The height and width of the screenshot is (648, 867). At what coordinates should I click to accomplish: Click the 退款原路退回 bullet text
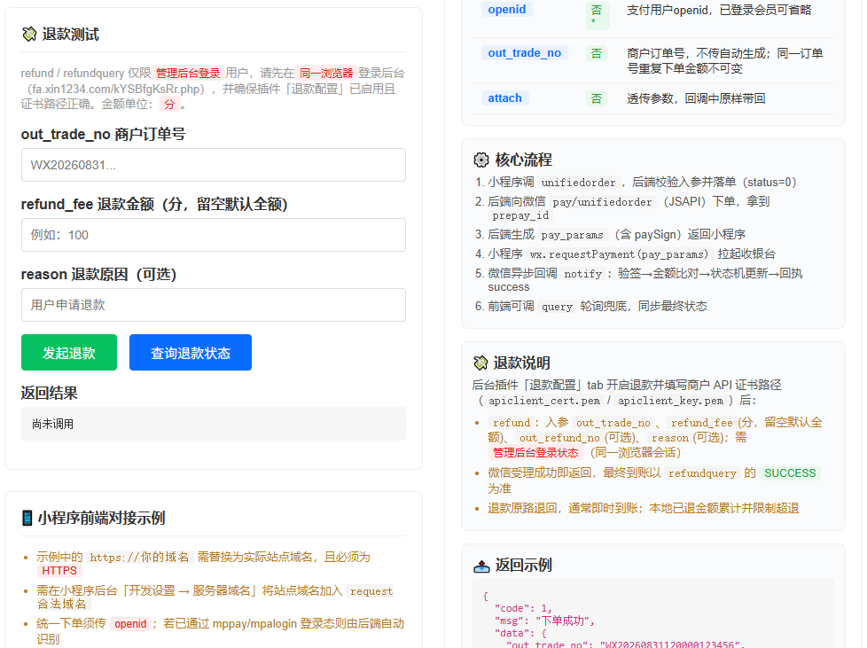(643, 508)
